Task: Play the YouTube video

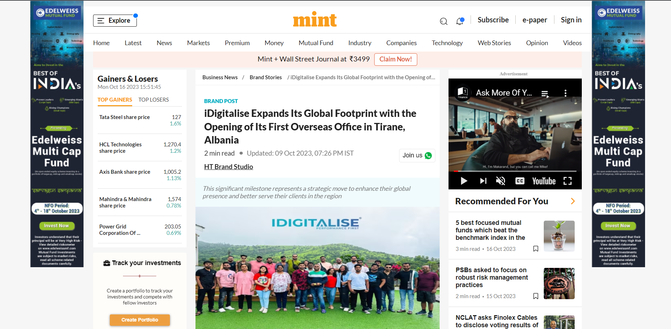Action: [464, 181]
